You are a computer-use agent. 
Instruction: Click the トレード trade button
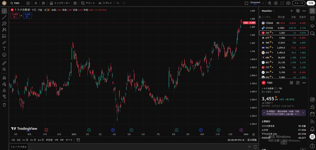pyautogui.click(x=299, y=3)
